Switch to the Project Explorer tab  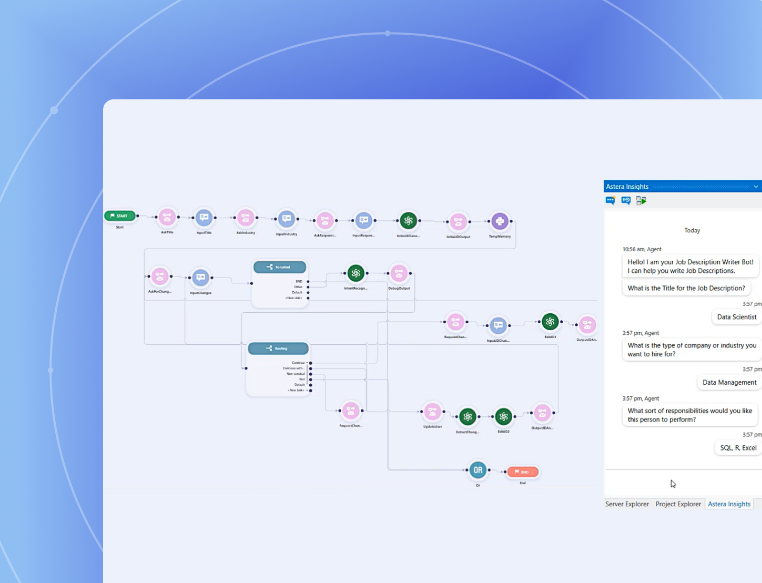(x=678, y=504)
